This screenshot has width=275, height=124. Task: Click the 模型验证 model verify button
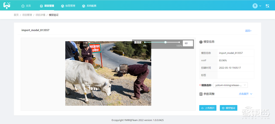(x=229, y=108)
